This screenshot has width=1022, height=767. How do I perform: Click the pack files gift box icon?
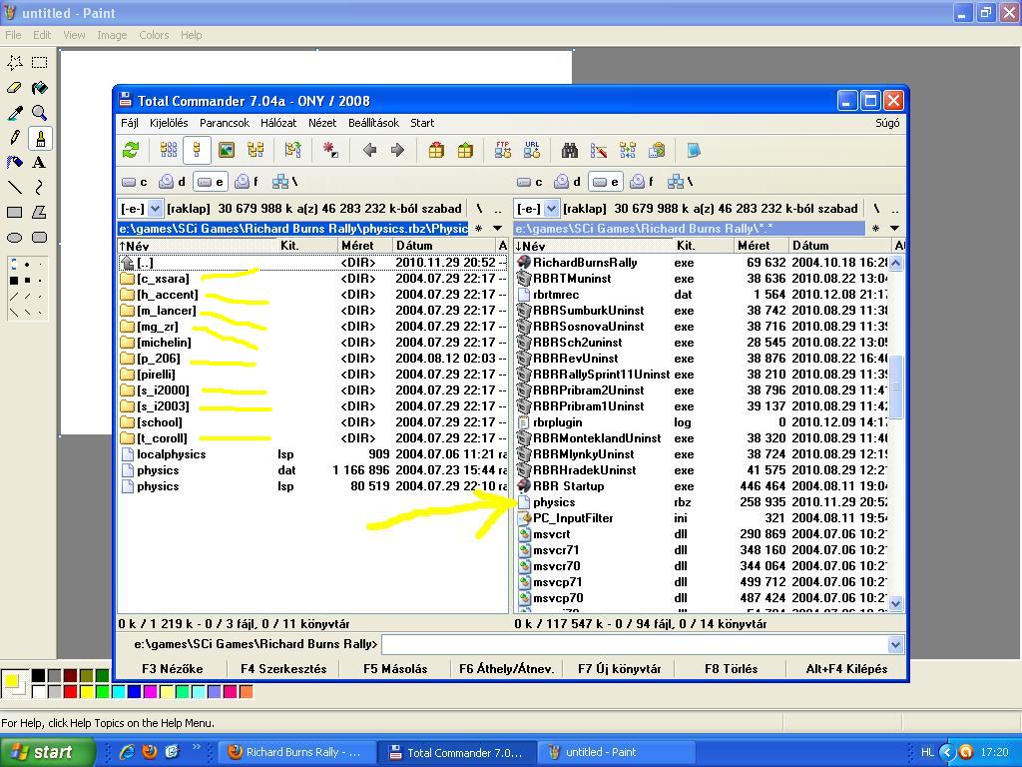(436, 151)
